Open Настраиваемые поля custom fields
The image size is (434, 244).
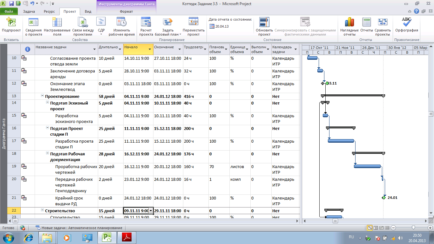click(x=57, y=27)
